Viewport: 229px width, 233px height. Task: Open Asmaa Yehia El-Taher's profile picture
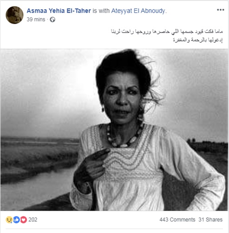[14, 15]
